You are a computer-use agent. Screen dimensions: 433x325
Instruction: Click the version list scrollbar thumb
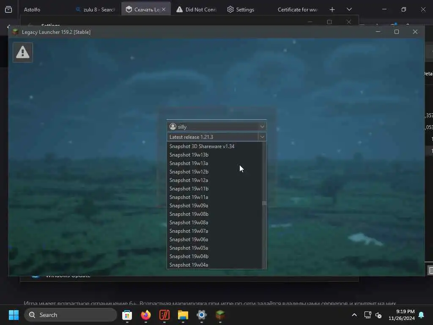(x=264, y=204)
